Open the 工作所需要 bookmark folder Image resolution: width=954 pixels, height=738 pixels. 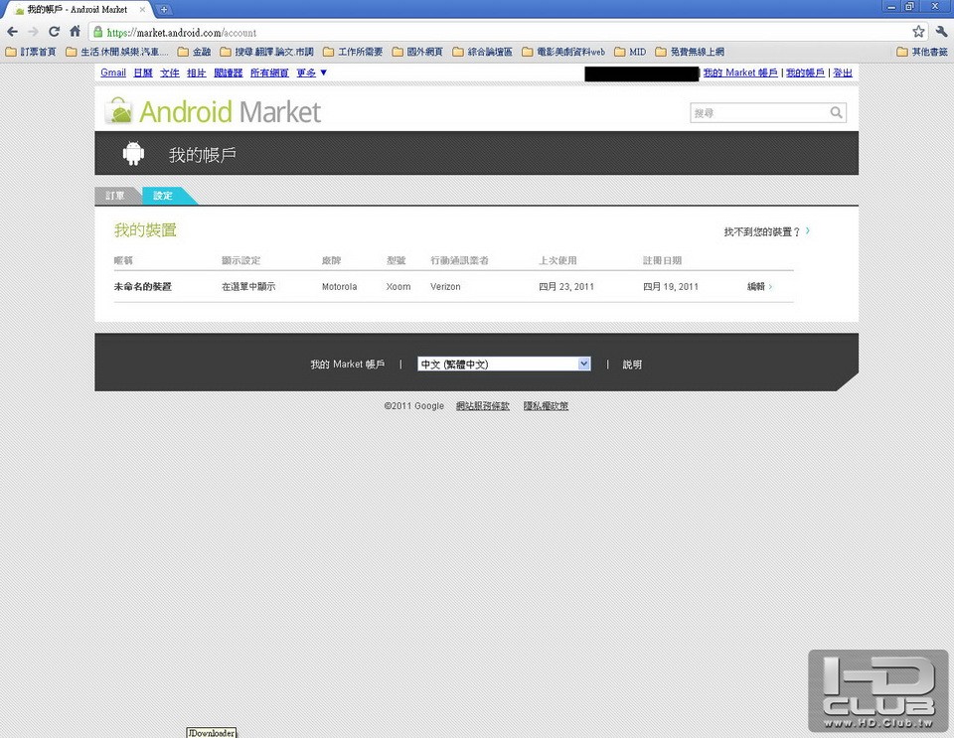[353, 52]
